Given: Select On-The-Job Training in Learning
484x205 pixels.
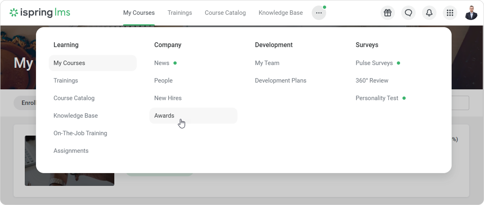Looking at the screenshot, I should coord(80,133).
